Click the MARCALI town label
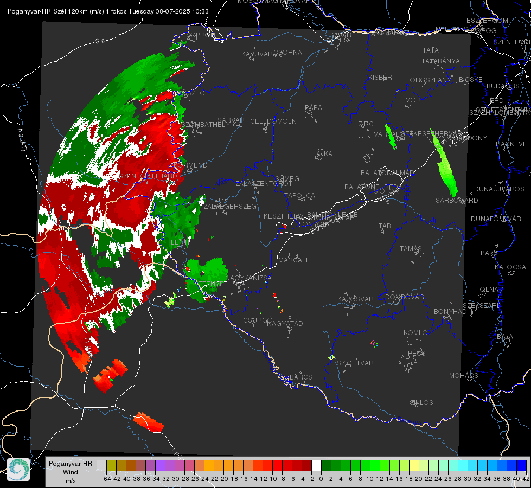The image size is (531, 488). (x=293, y=260)
